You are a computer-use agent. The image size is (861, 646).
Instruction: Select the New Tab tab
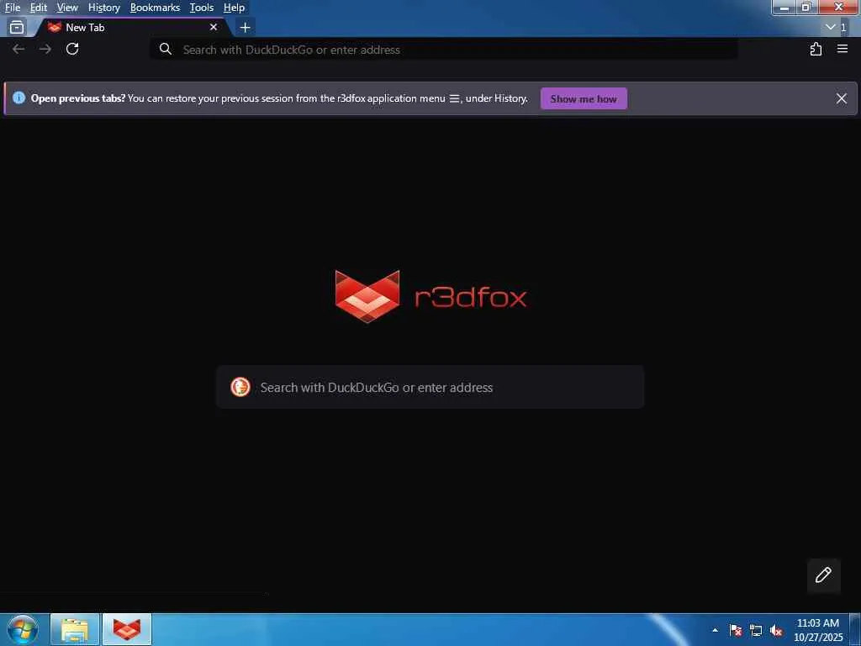(132, 27)
